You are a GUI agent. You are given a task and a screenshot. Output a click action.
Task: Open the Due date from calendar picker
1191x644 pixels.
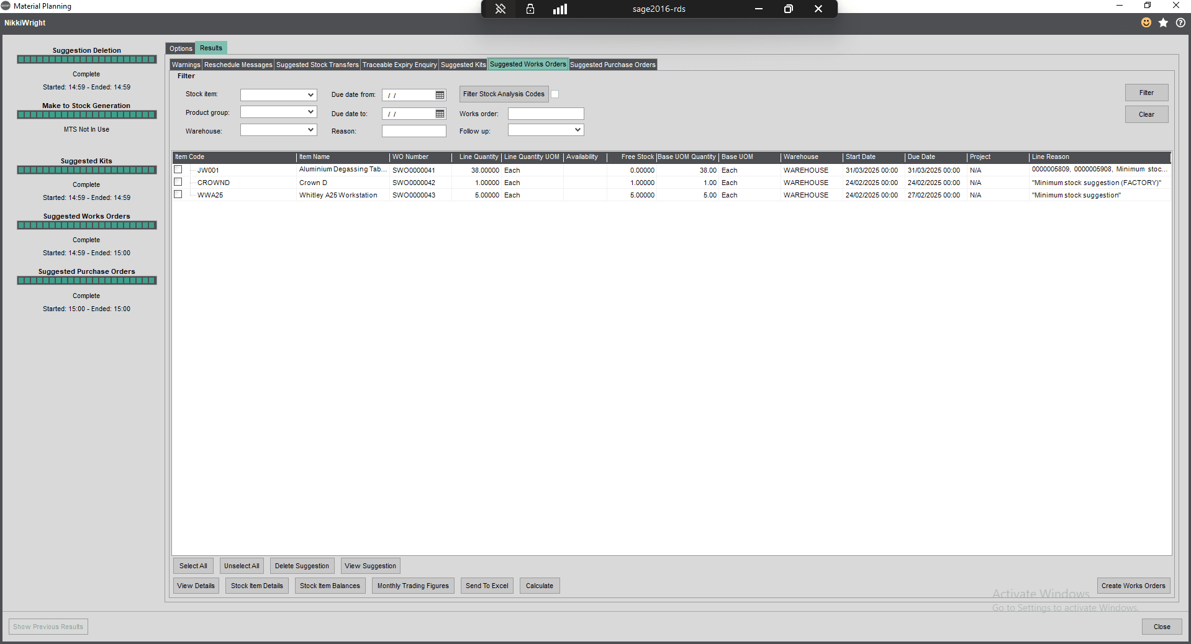coord(440,95)
